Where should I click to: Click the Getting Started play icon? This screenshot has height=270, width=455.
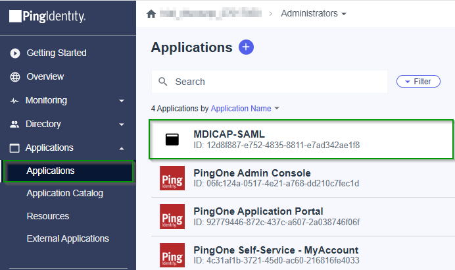coord(15,53)
